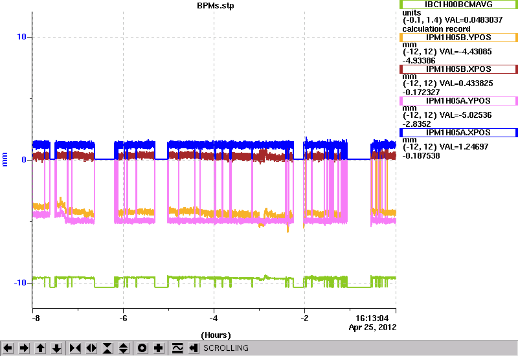This screenshot has width=518, height=356.
Task: Click the -10 tick label on Y axis
Action: click(x=20, y=283)
